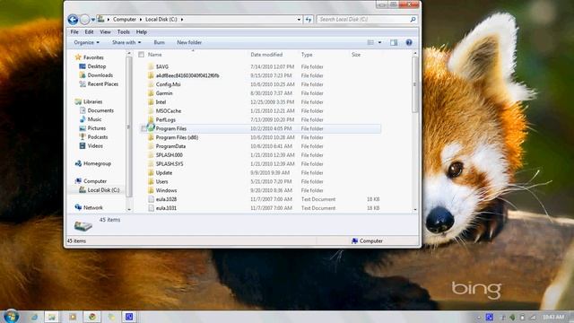
Task: Open the File menu
Action: click(x=74, y=32)
